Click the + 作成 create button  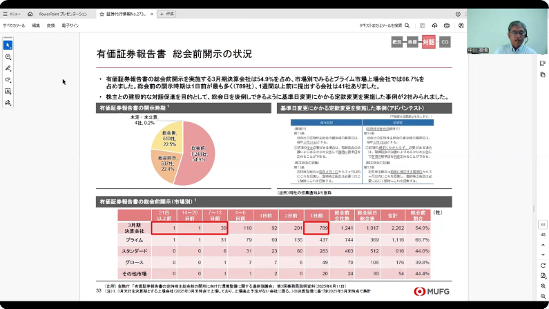click(x=167, y=14)
